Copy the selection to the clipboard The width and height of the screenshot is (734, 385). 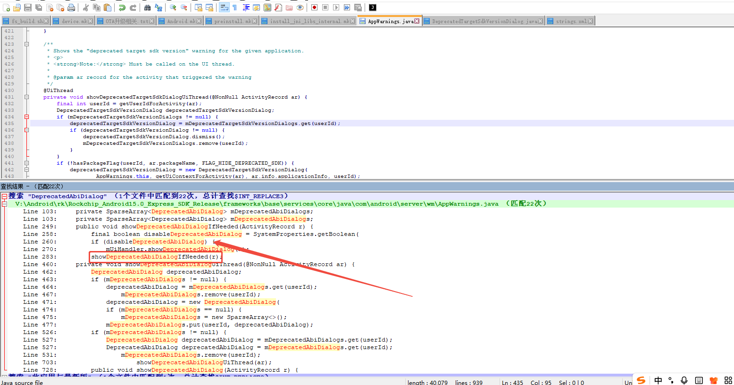[96, 8]
